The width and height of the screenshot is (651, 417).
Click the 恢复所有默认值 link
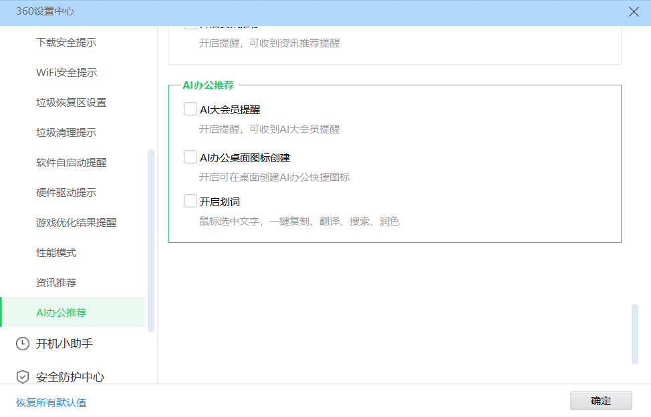click(51, 402)
